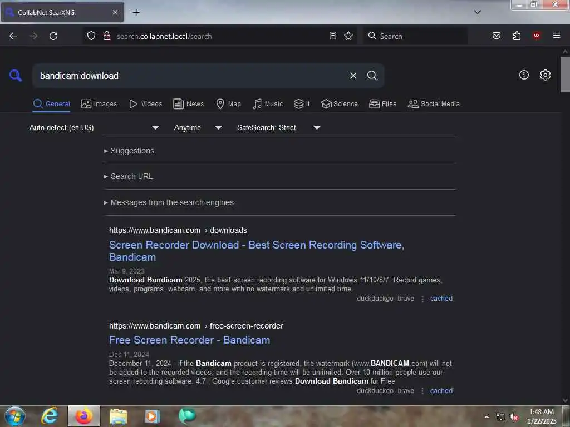Click the forward navigation arrow
570x427 pixels.
pyautogui.click(x=33, y=36)
